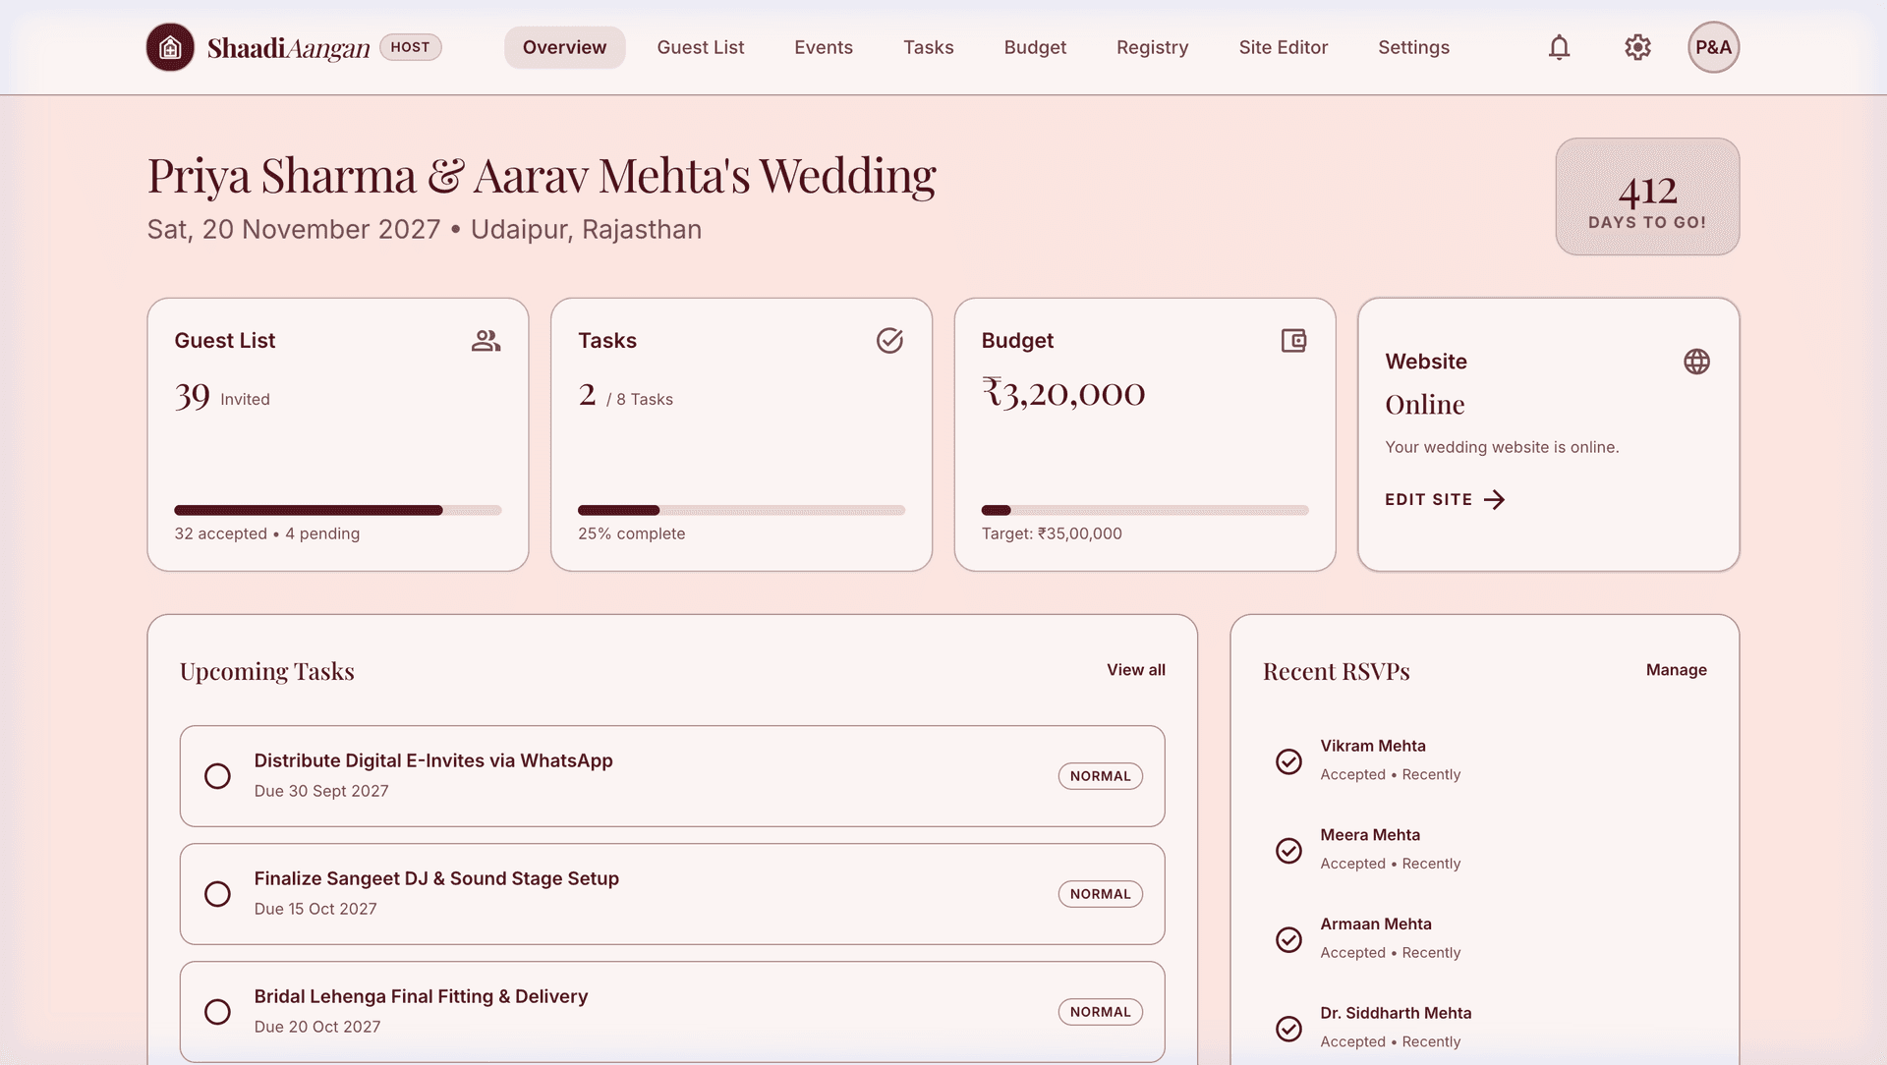Click the Meera Mehta name
The image size is (1887, 1065).
tap(1370, 835)
